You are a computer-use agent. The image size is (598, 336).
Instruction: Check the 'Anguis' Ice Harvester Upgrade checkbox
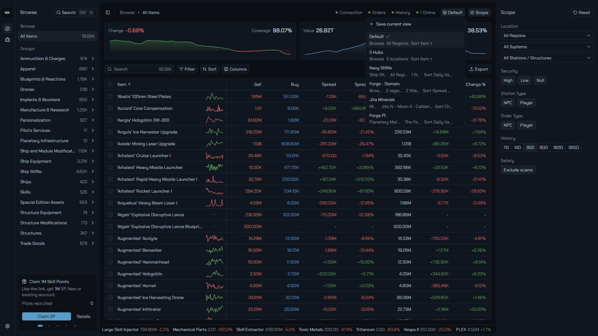pyautogui.click(x=110, y=132)
